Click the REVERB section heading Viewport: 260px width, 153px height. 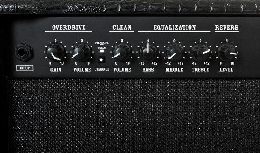coord(227,27)
